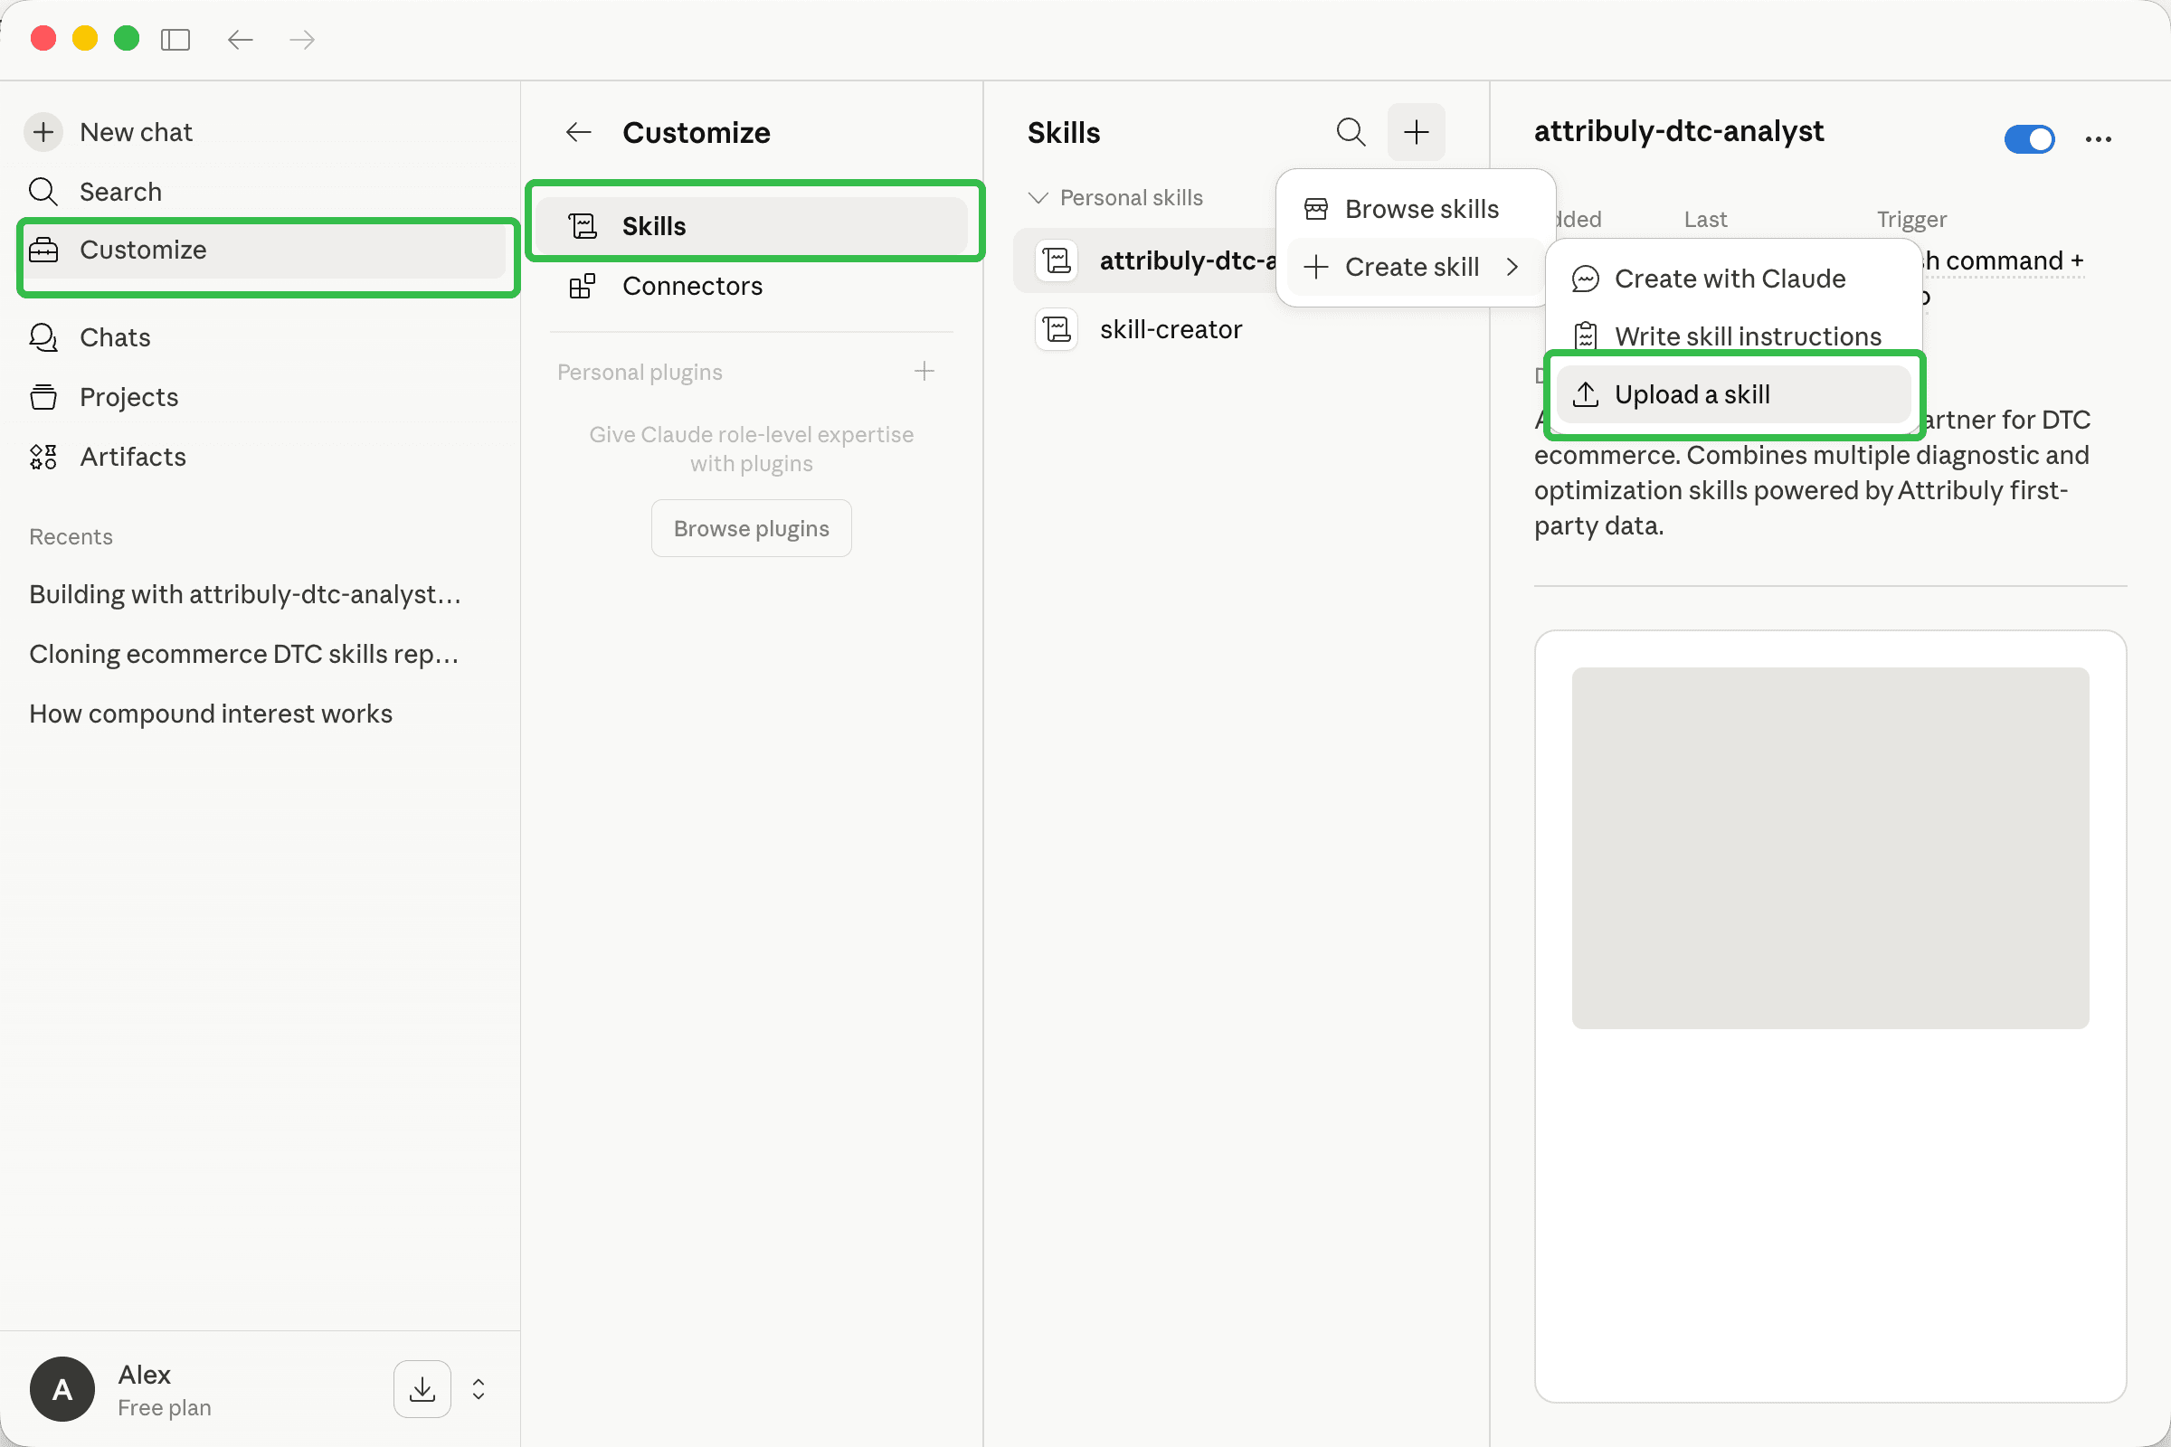
Task: Choose Upload a skill
Action: tap(1692, 394)
